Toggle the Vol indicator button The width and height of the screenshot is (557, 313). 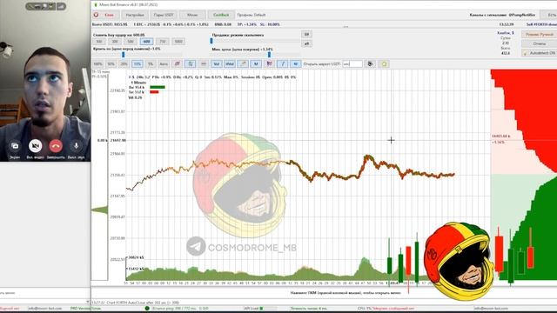217,63
